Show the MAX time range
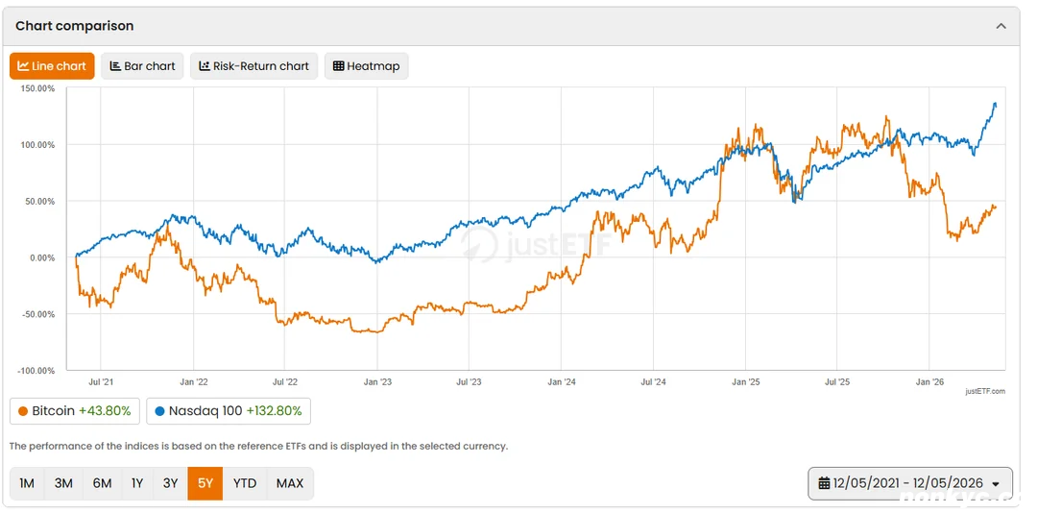 pyautogui.click(x=290, y=483)
